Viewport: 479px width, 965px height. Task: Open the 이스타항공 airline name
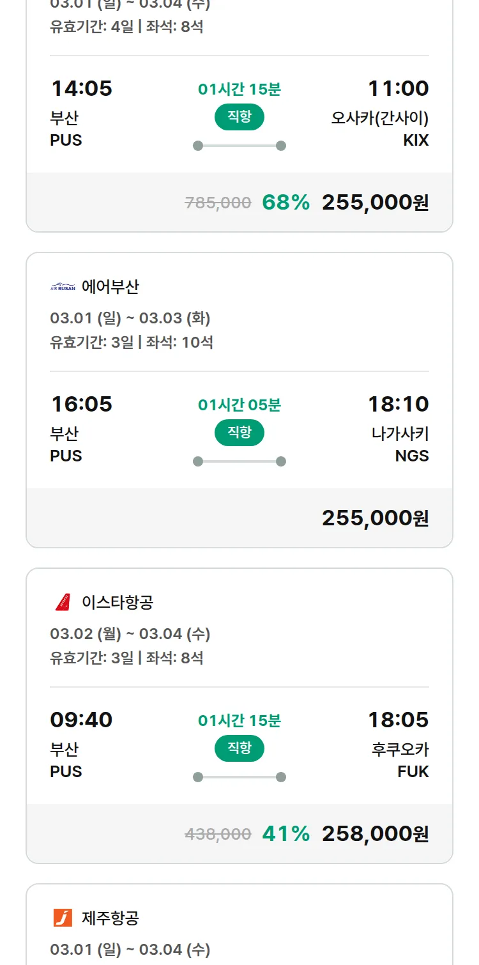(x=118, y=602)
